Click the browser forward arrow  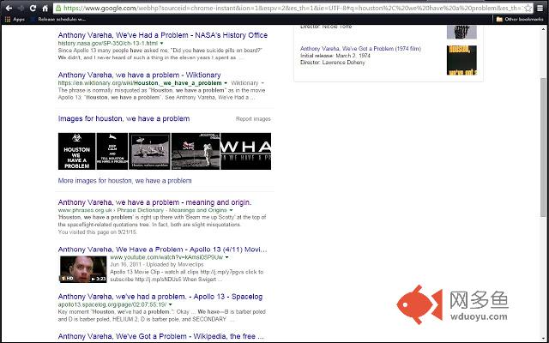pos(21,7)
